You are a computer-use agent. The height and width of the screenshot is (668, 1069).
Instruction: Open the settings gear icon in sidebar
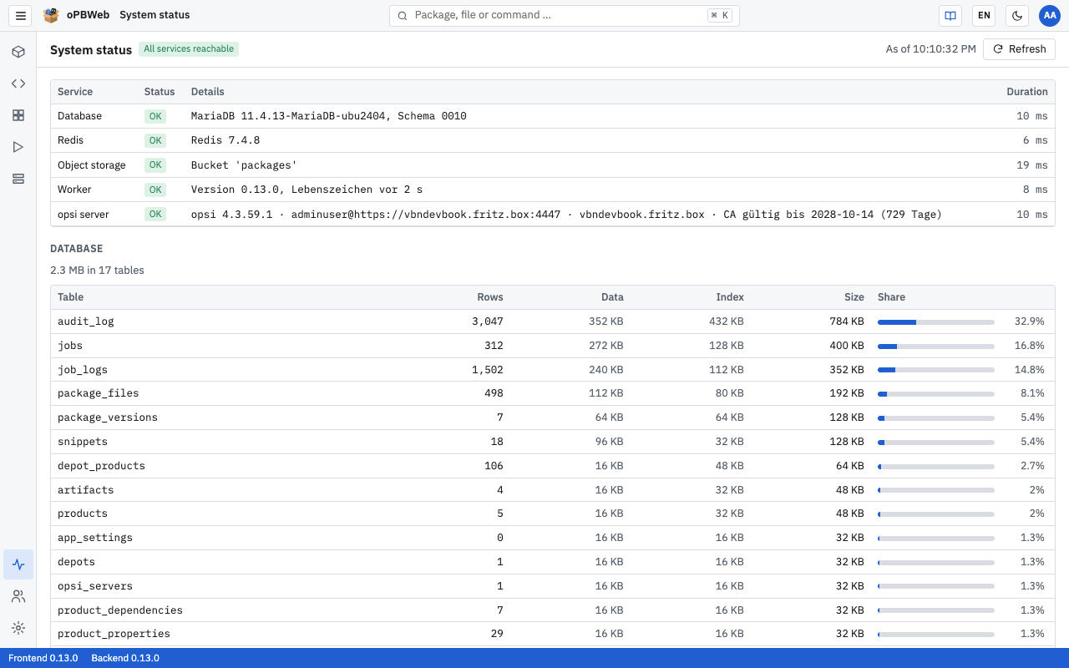pos(18,628)
